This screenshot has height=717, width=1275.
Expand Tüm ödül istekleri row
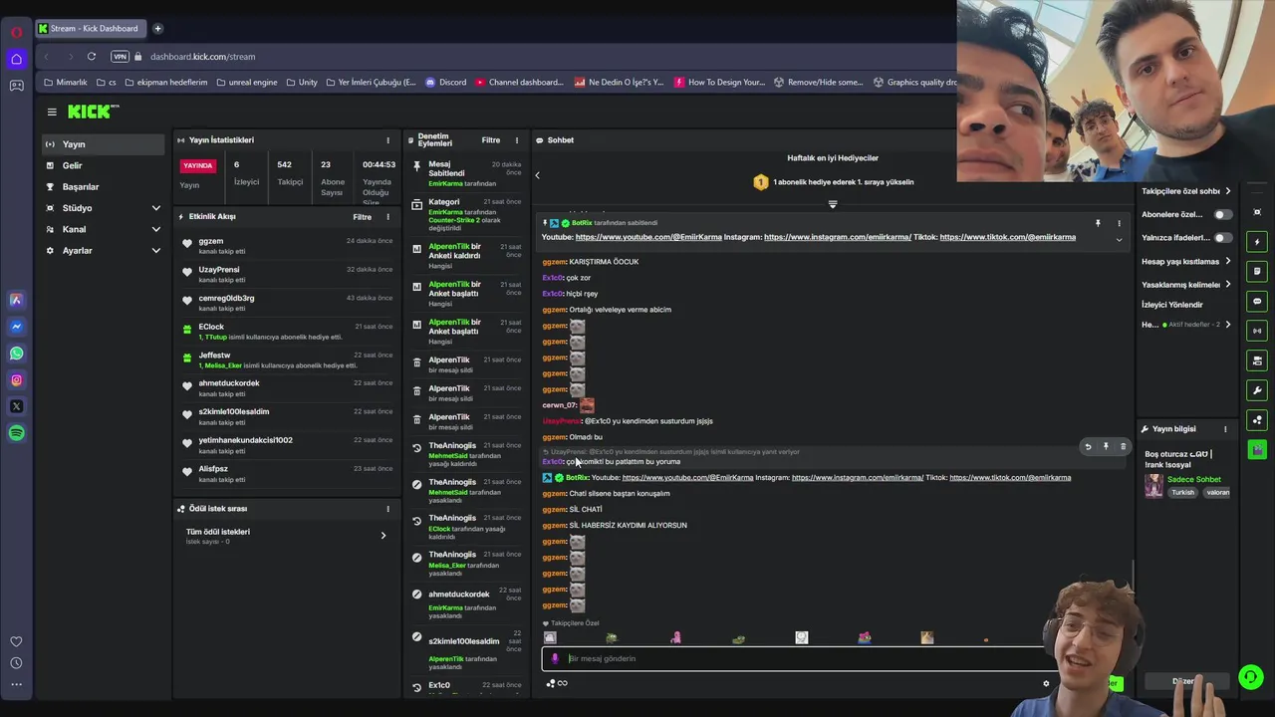(287, 536)
